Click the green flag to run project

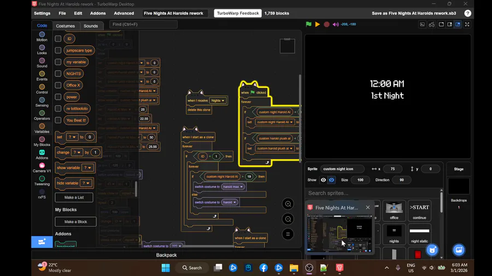(309, 24)
